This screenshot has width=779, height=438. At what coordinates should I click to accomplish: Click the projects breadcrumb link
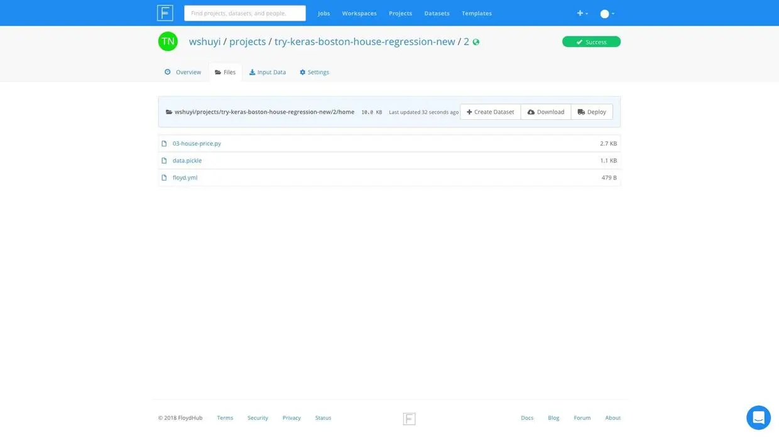point(248,41)
